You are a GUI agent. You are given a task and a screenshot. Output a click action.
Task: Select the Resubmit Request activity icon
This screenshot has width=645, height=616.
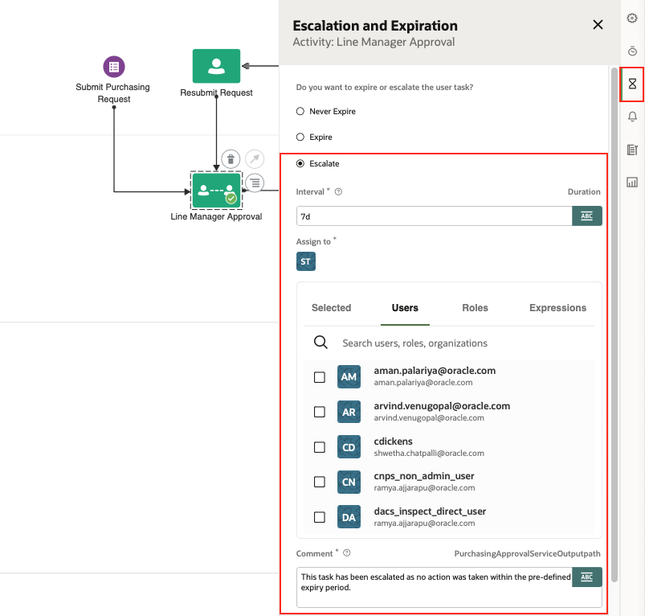216,66
